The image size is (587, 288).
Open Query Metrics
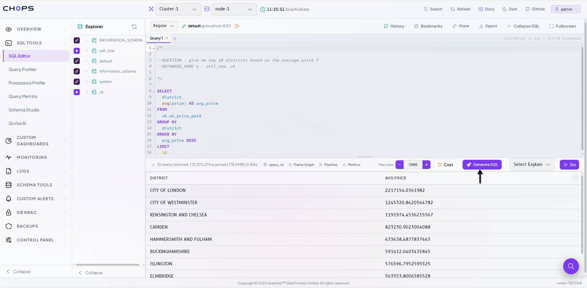[23, 96]
